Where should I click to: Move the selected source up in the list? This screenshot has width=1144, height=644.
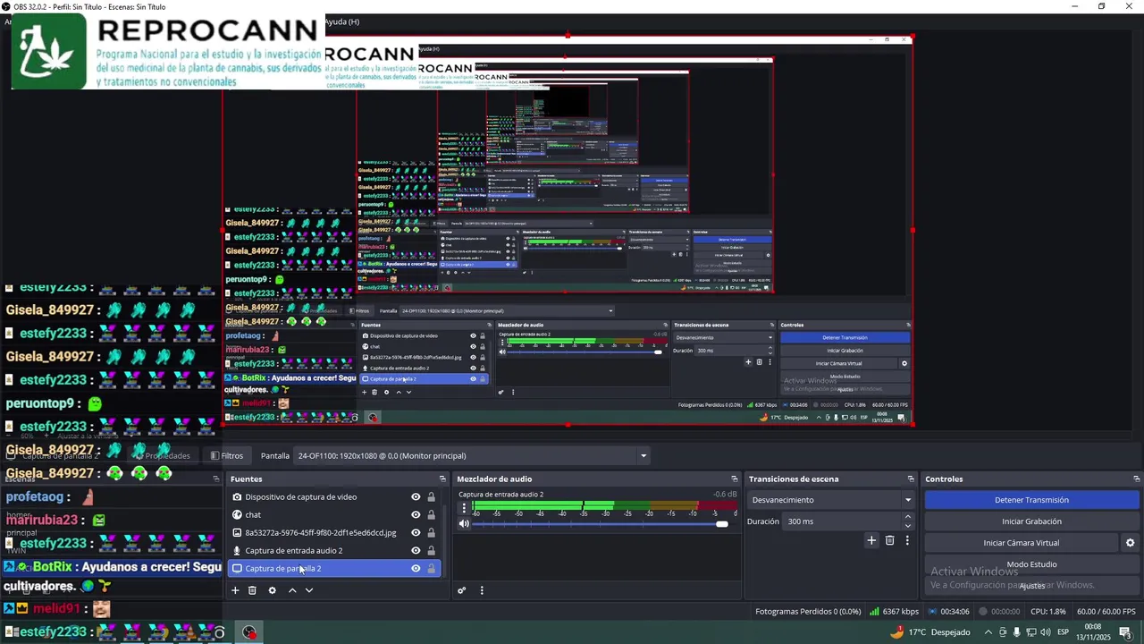click(x=291, y=590)
